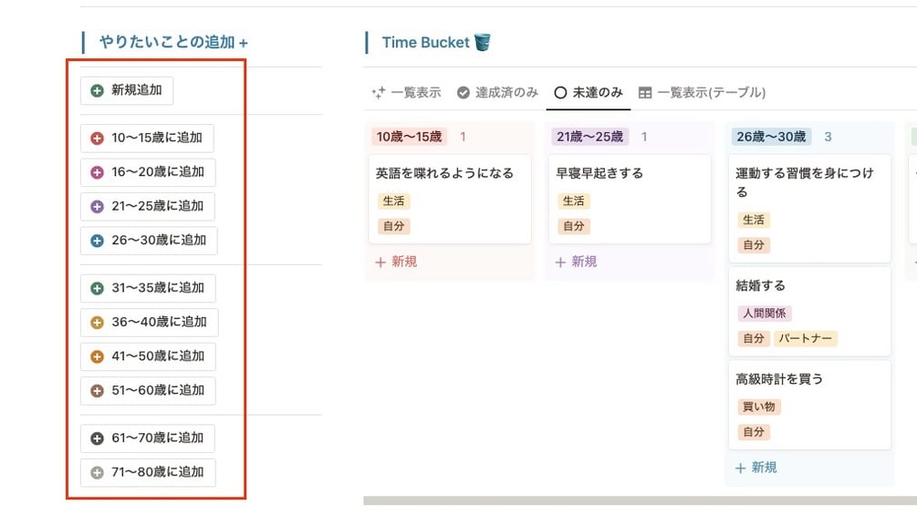Click the purple plus icon for 21〜25歳に追加
Image resolution: width=917 pixels, height=515 pixels.
click(98, 207)
